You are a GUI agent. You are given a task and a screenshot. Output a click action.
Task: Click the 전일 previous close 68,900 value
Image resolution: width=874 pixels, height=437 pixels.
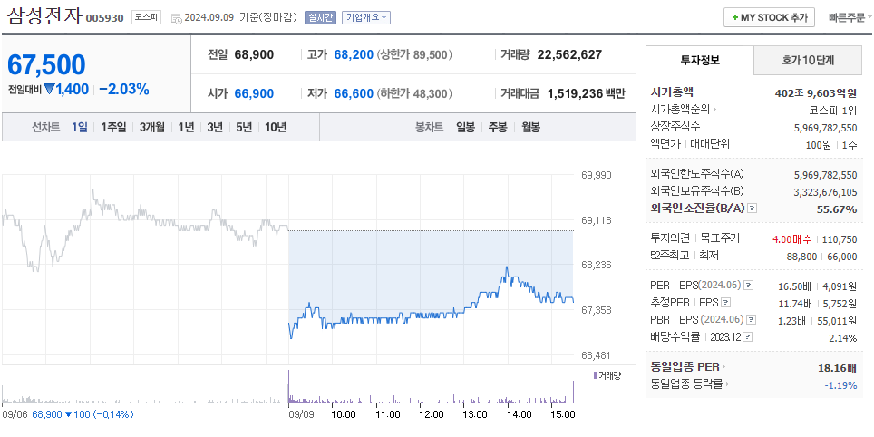point(254,55)
